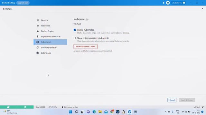Show hidden system tray icons
This screenshot has width=206, height=115.
pyautogui.click(x=165, y=112)
